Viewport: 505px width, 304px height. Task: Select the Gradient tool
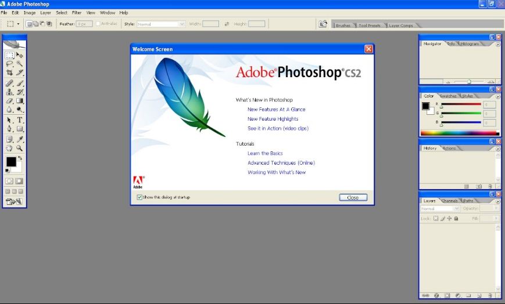pos(20,101)
